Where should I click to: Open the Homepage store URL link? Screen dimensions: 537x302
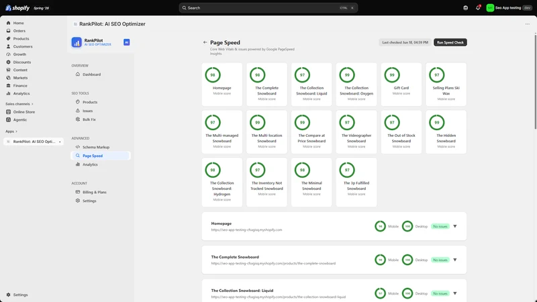tap(246, 230)
